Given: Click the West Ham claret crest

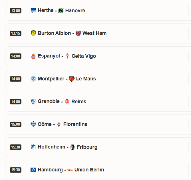Looking at the screenshot, I should click(78, 33).
